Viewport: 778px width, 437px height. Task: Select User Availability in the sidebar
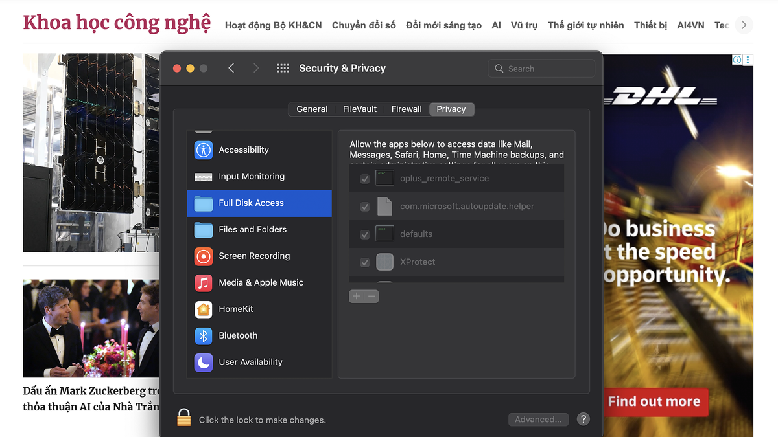[259, 362]
